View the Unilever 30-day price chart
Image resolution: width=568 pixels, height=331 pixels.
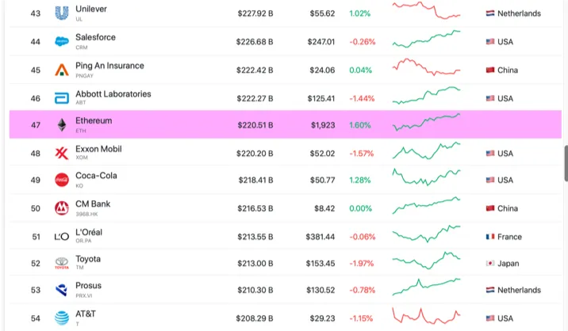(426, 10)
